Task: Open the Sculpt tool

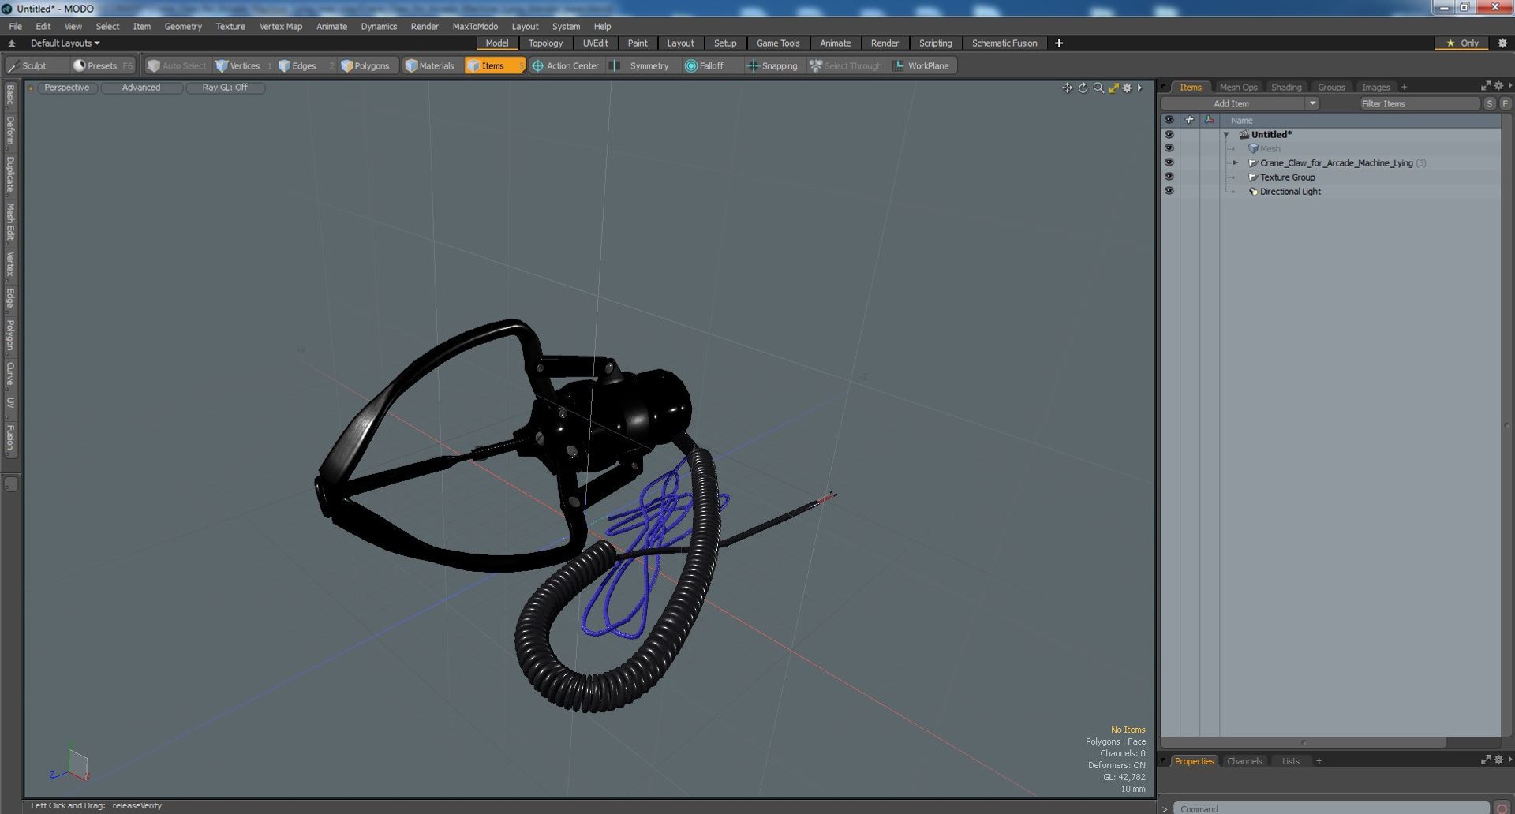Action: click(x=28, y=65)
